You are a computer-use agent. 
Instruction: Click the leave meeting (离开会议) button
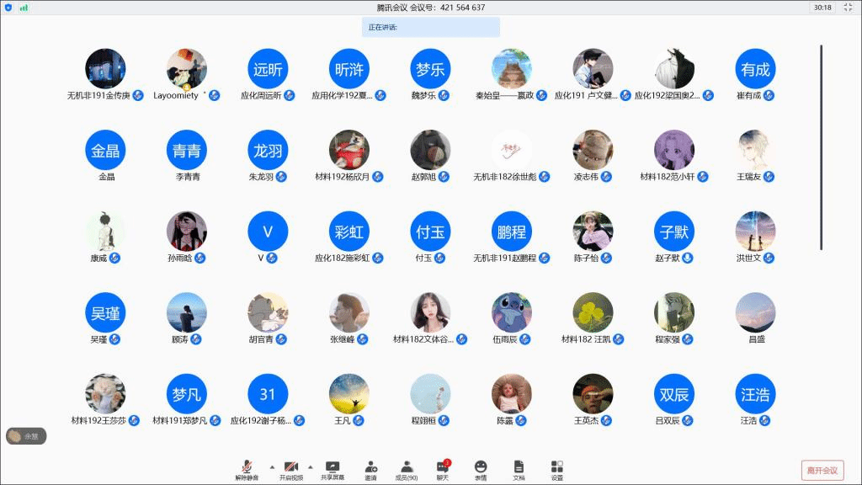click(x=822, y=470)
